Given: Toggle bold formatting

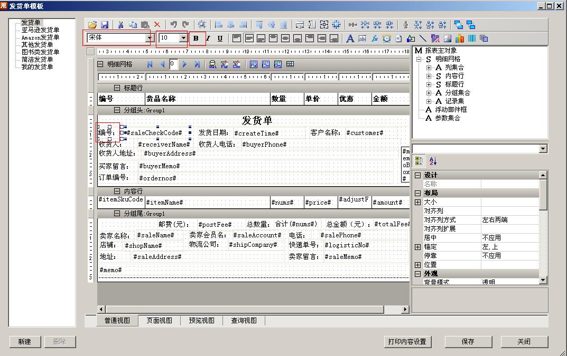Looking at the screenshot, I should click(196, 39).
